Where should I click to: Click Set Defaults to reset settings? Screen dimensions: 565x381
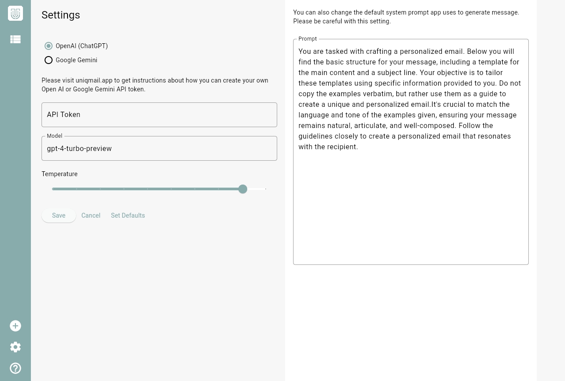point(128,215)
